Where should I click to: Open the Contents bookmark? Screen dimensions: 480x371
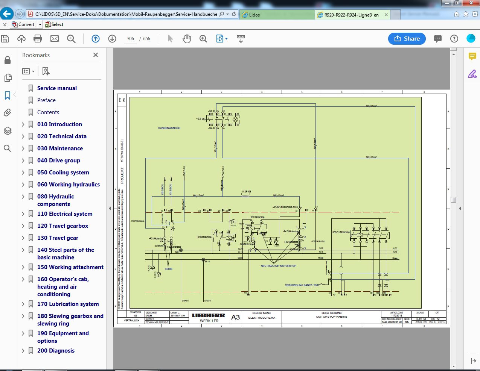click(x=48, y=112)
